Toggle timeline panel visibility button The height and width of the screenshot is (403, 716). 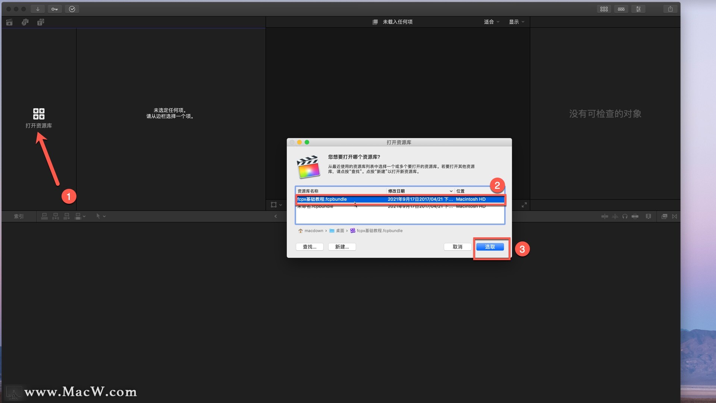coord(621,9)
